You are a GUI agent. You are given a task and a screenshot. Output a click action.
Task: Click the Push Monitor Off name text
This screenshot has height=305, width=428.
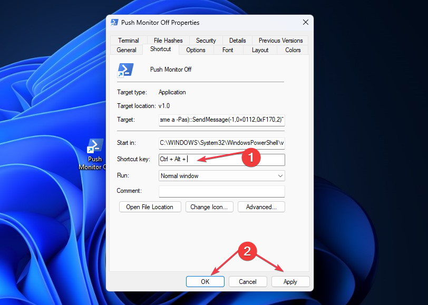coord(171,70)
